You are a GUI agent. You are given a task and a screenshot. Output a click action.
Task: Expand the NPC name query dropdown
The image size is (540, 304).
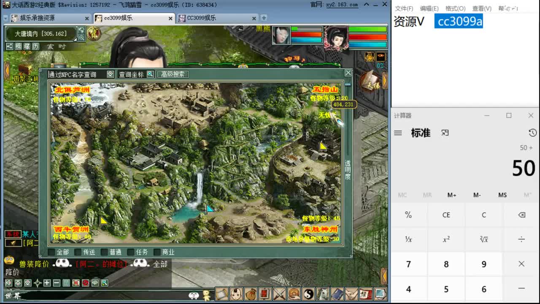coord(110,74)
